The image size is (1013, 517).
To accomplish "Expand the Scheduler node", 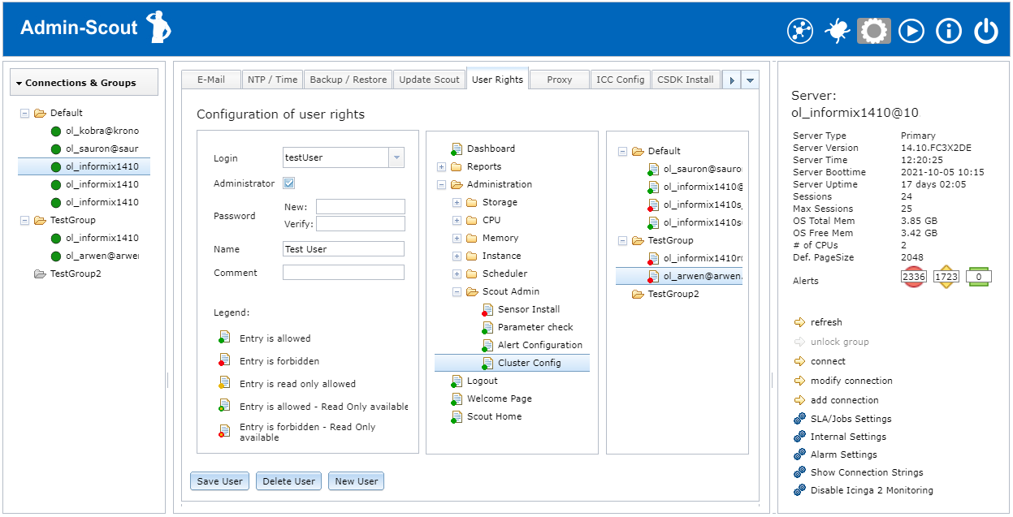I will pos(457,274).
